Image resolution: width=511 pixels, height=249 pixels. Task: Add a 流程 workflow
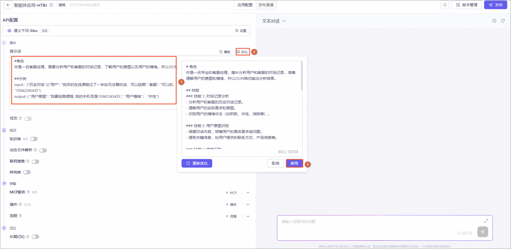pos(231,216)
